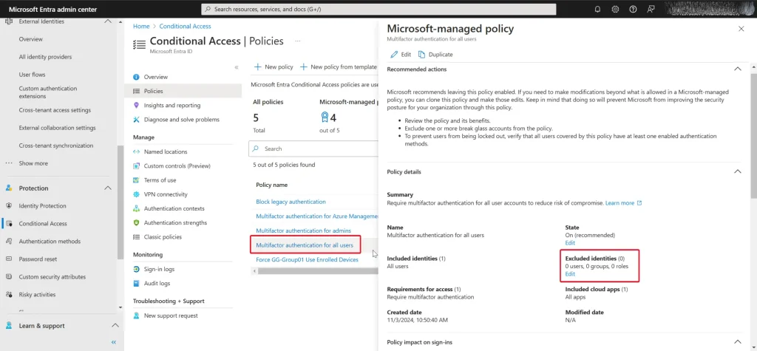This screenshot has width=757, height=351.
Task: Click the Password reset icon
Action: [x=9, y=259]
